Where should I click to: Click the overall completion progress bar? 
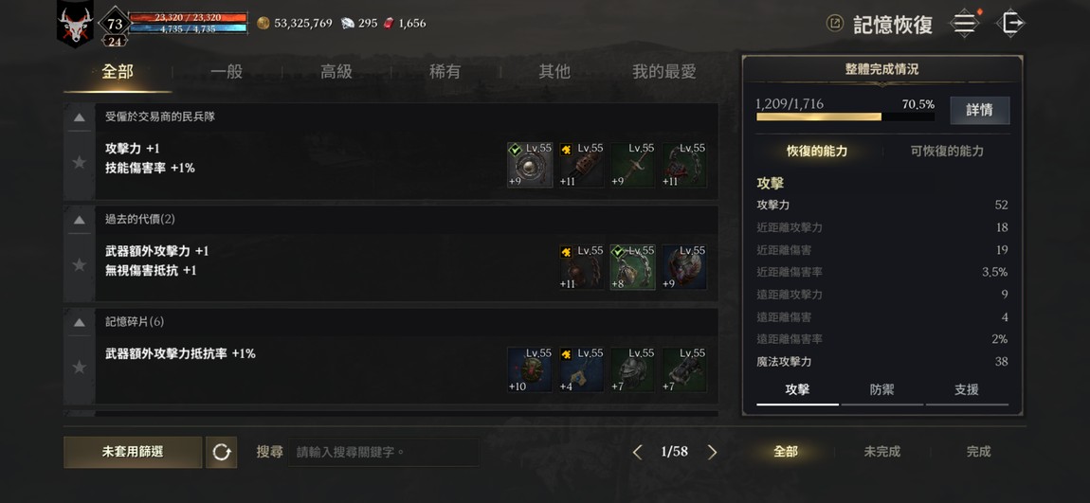pos(845,117)
